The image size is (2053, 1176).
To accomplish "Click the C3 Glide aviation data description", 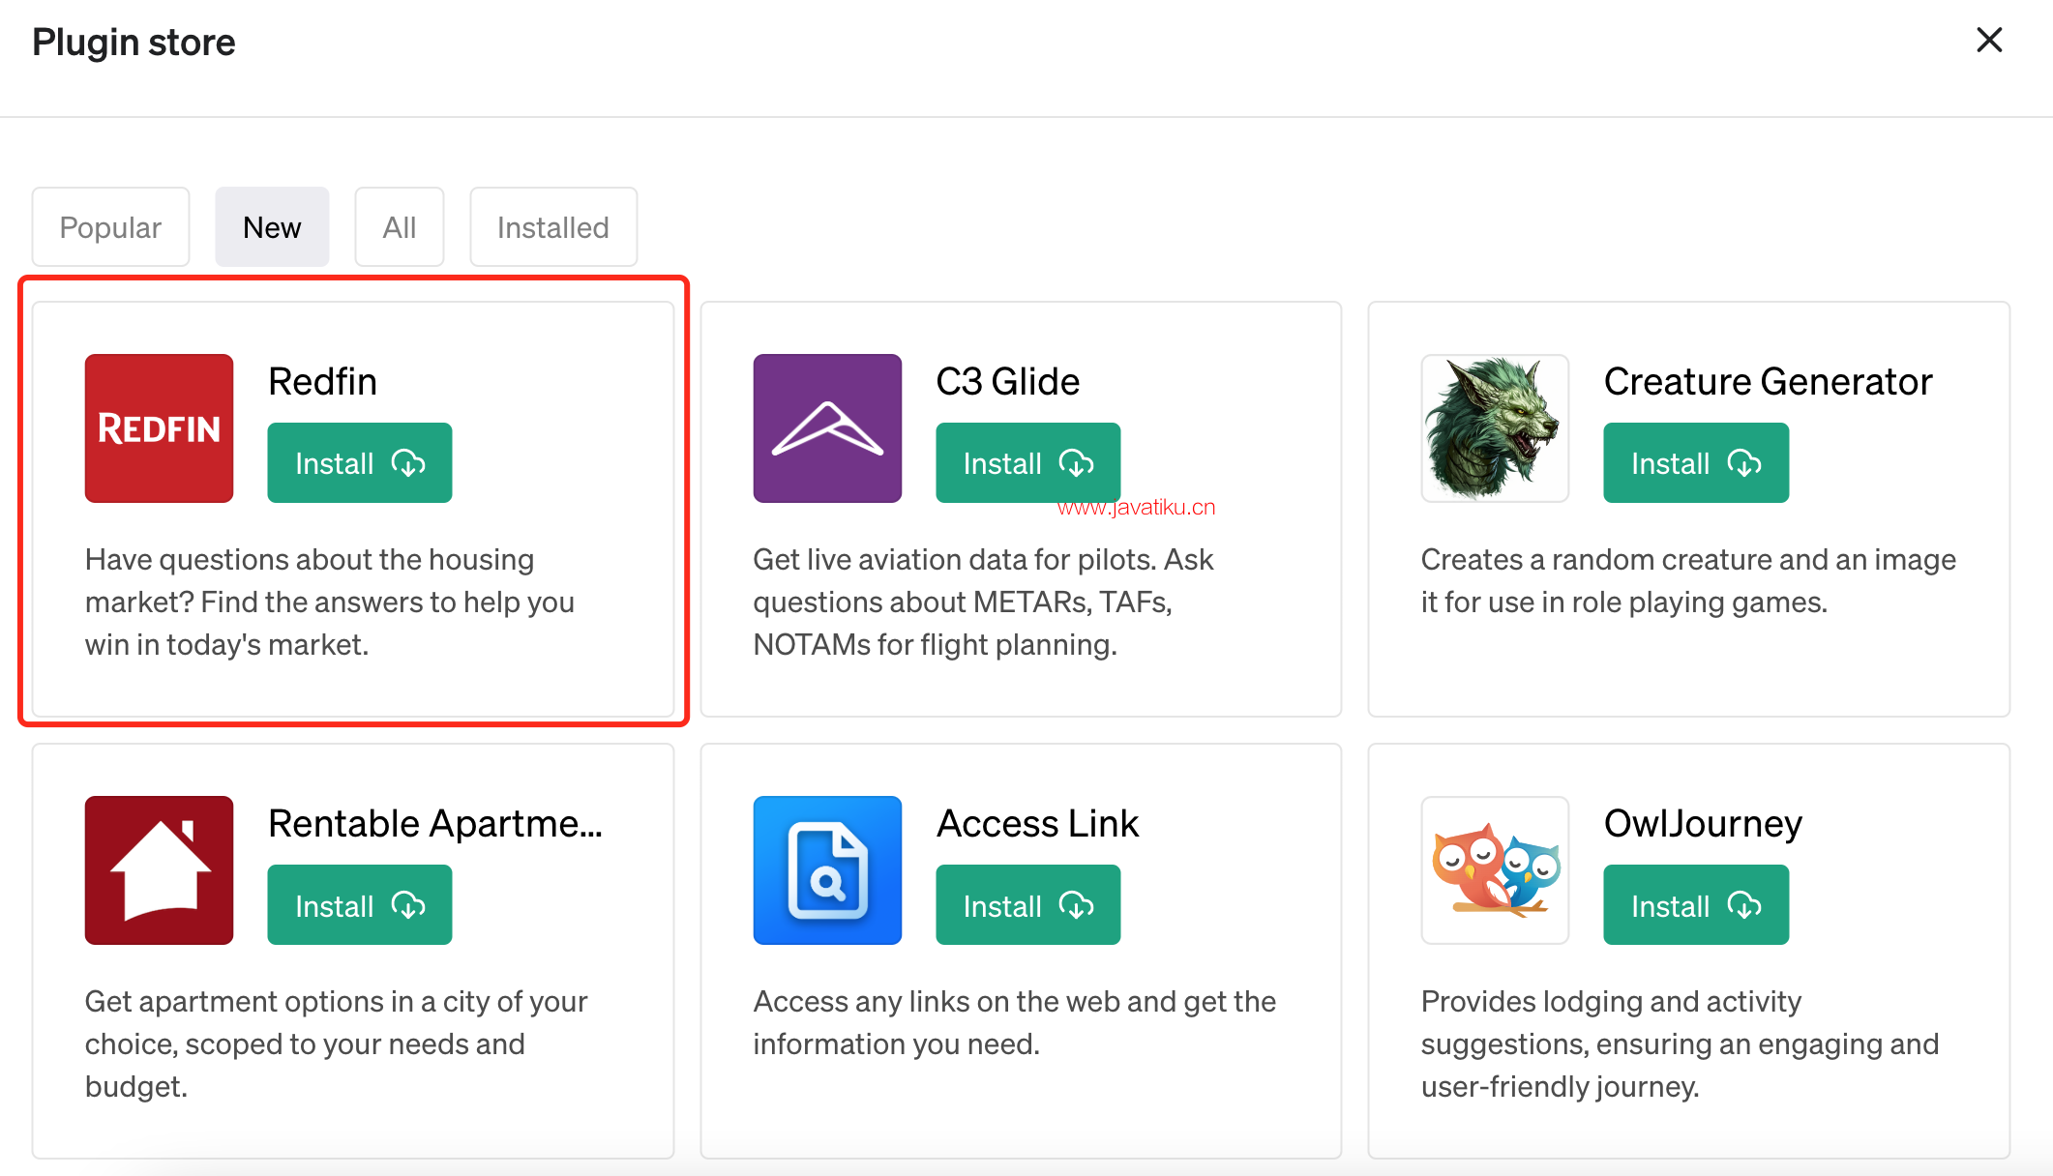I will tap(983, 602).
